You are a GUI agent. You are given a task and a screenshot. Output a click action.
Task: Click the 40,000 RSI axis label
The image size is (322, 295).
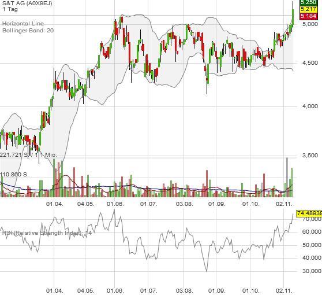pyautogui.click(x=312, y=258)
